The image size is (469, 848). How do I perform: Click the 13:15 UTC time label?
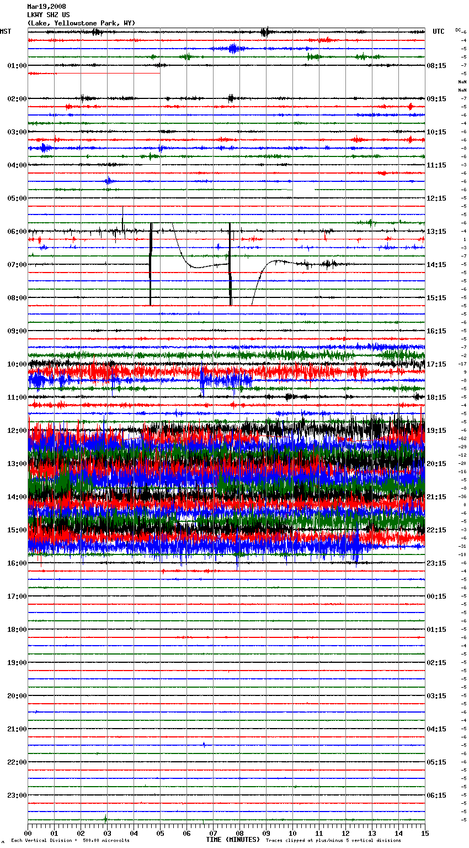coord(436,232)
